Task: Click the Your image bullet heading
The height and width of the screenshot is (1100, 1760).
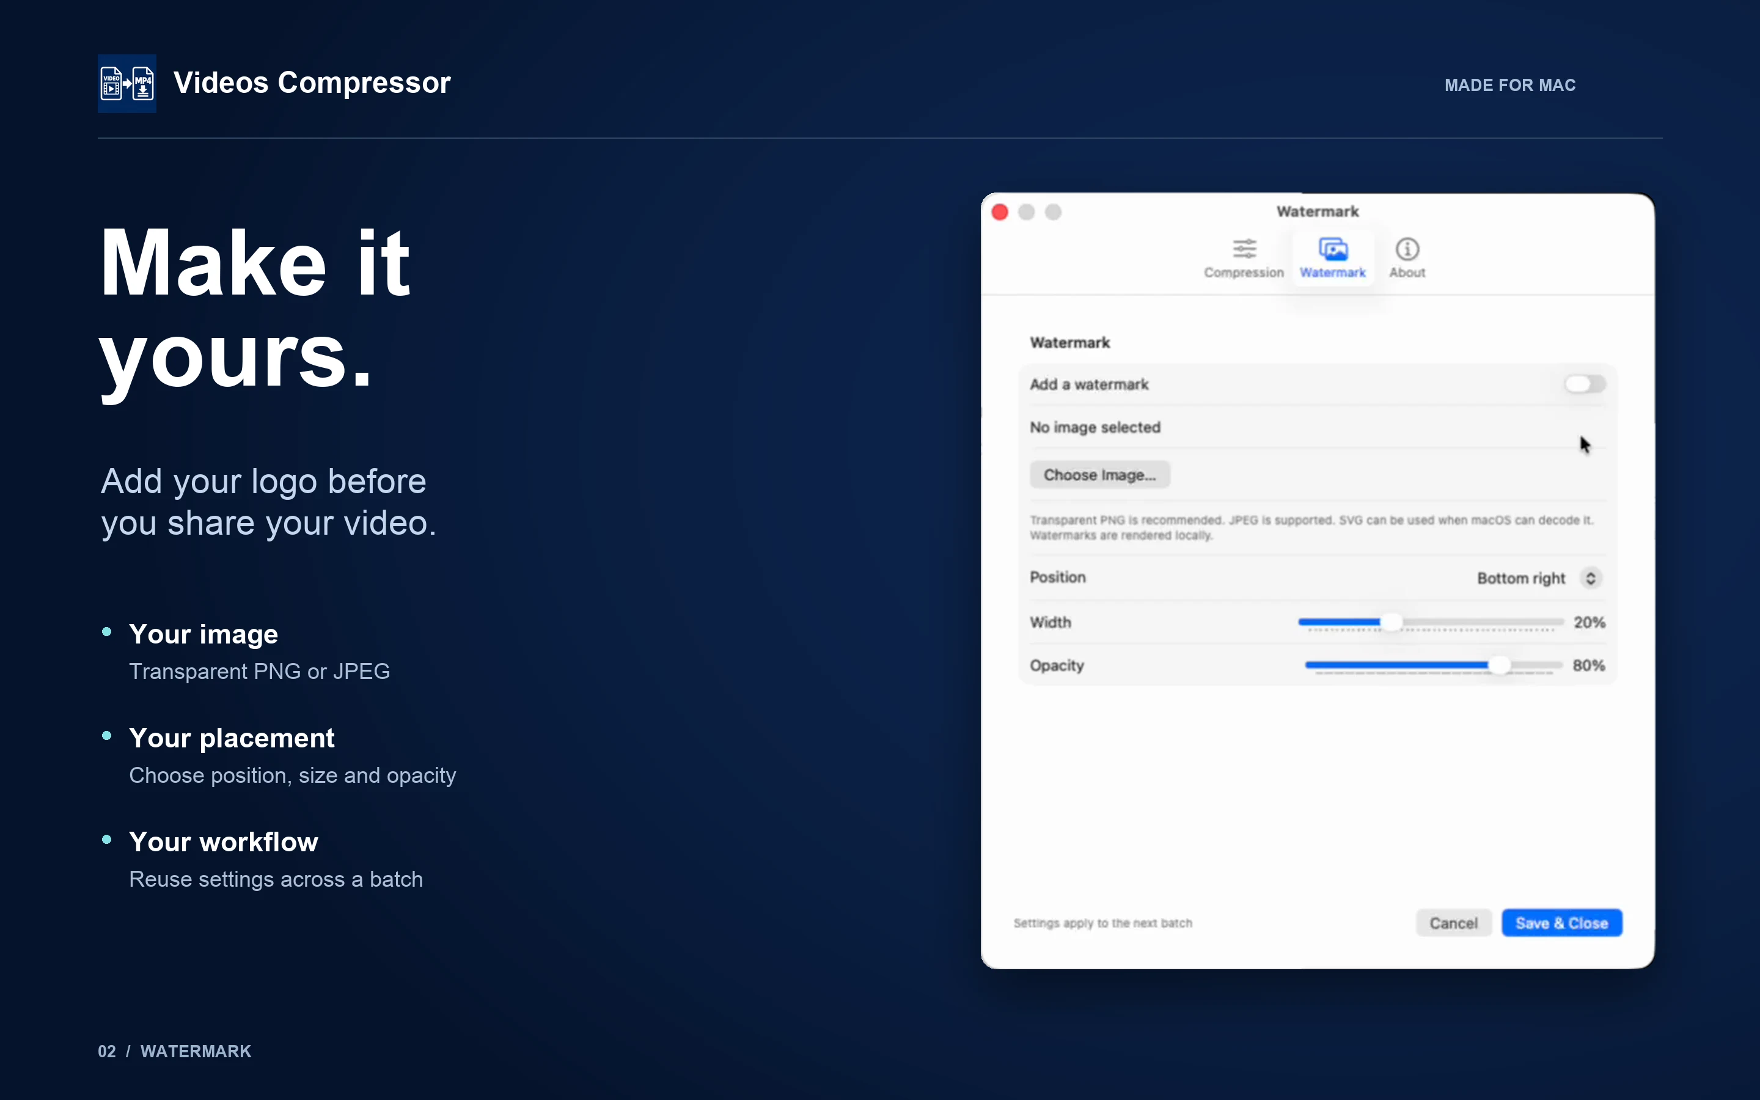Action: [x=204, y=634]
